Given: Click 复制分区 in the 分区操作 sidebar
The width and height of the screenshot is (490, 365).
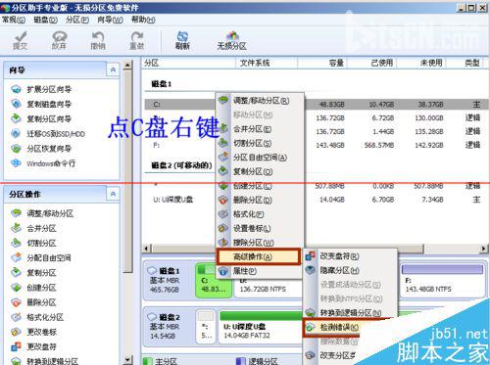Looking at the screenshot, I should 41,273.
